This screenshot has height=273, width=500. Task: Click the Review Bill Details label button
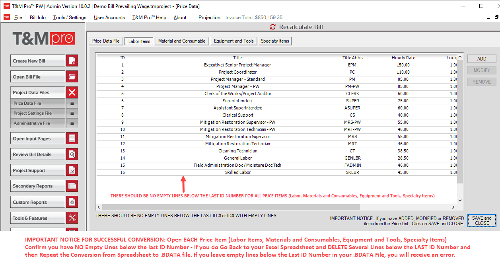[x=37, y=154]
